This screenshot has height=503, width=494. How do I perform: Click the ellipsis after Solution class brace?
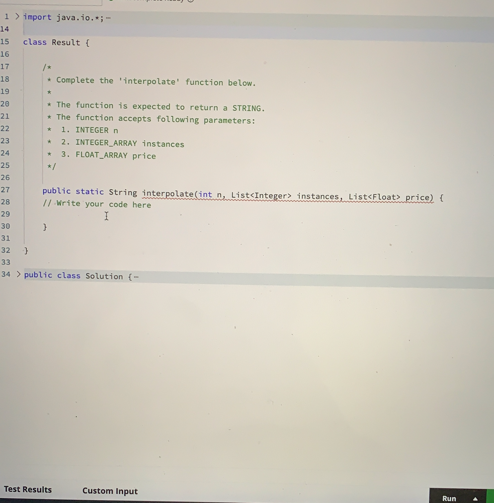coord(136,277)
